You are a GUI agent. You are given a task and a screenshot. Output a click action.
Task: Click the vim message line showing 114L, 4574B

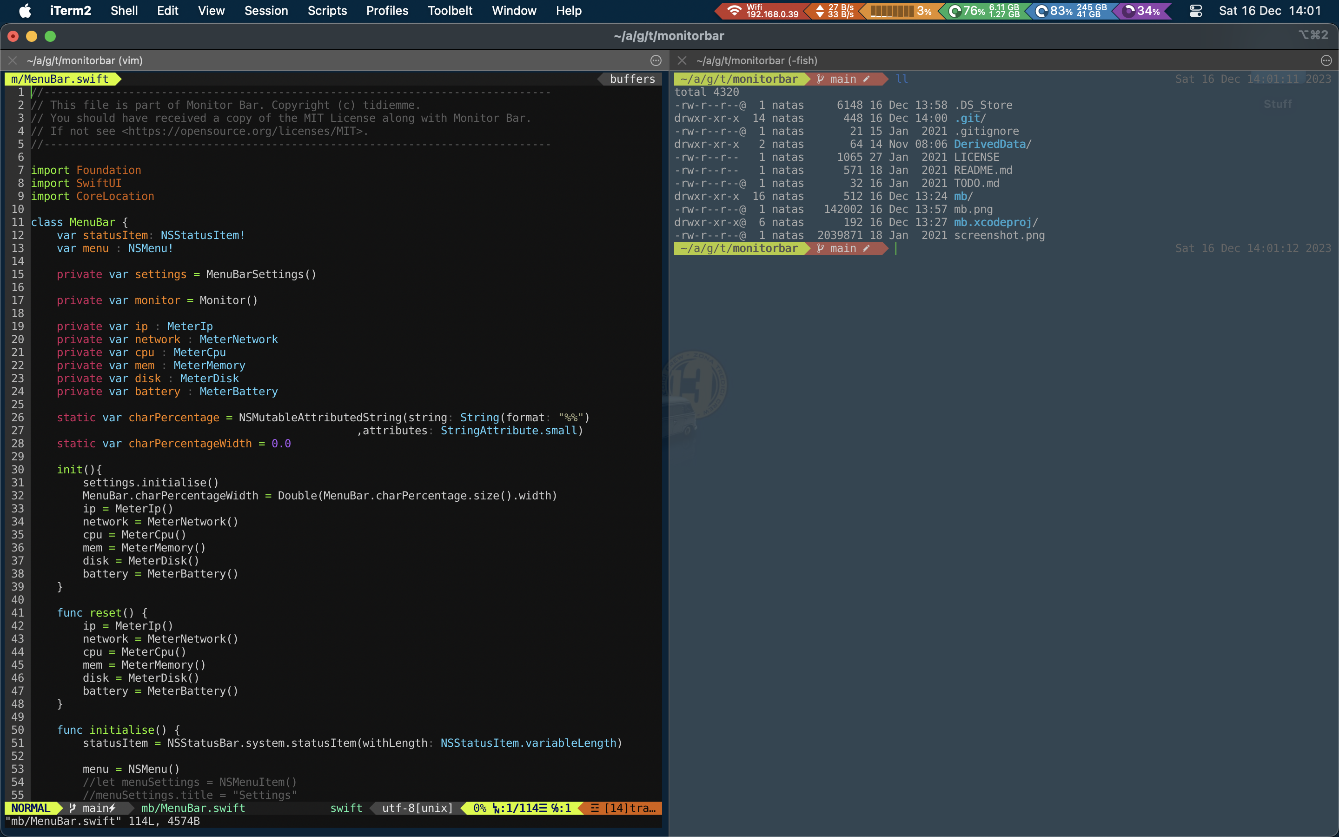[x=103, y=821]
